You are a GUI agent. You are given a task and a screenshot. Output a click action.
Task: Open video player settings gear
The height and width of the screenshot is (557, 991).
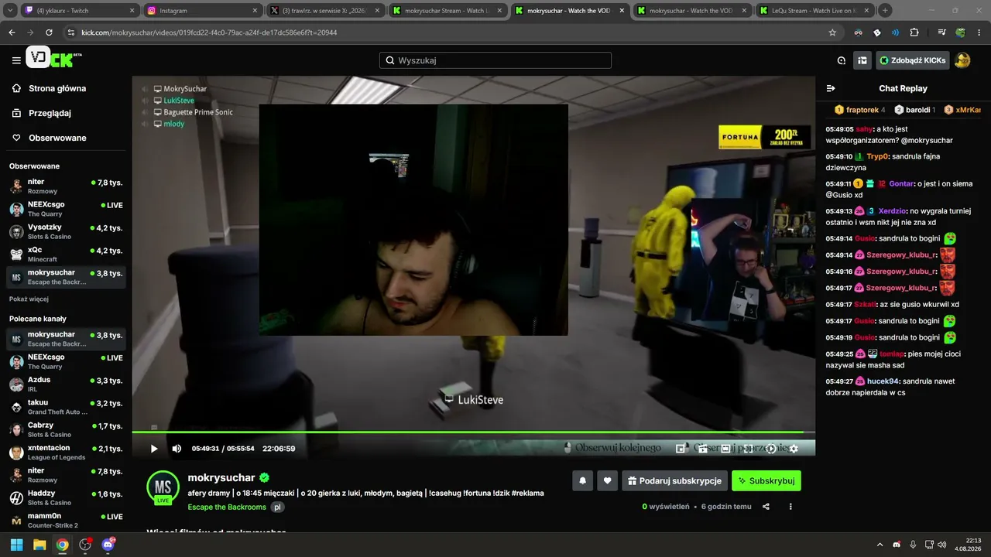[x=794, y=449]
